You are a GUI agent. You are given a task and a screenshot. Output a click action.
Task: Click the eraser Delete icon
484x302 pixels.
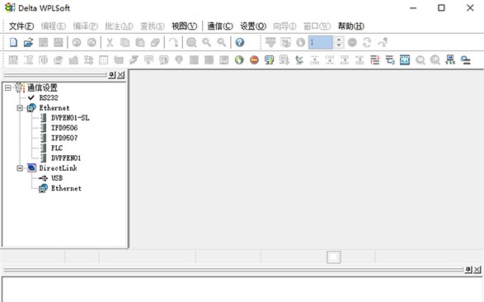click(155, 42)
